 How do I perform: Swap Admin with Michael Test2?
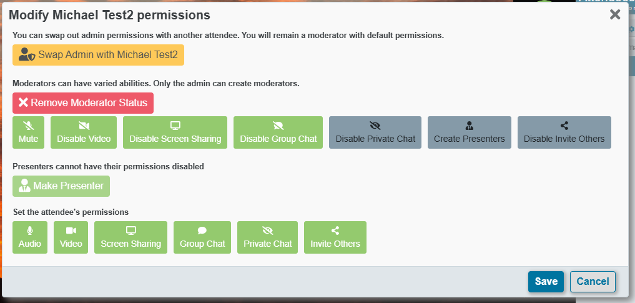[98, 55]
